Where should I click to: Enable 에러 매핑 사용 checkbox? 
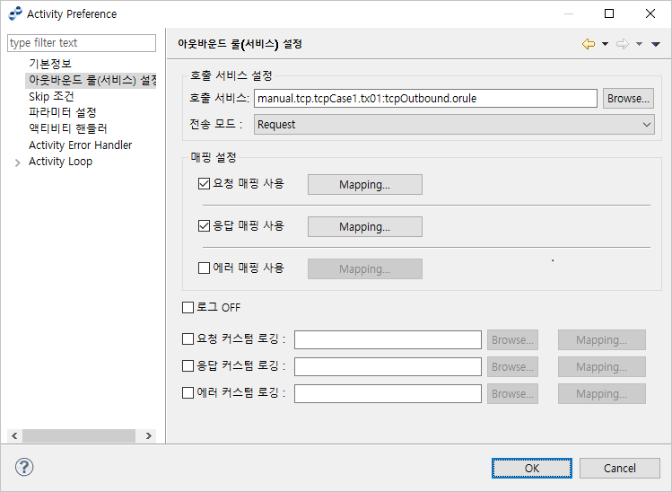pos(204,268)
